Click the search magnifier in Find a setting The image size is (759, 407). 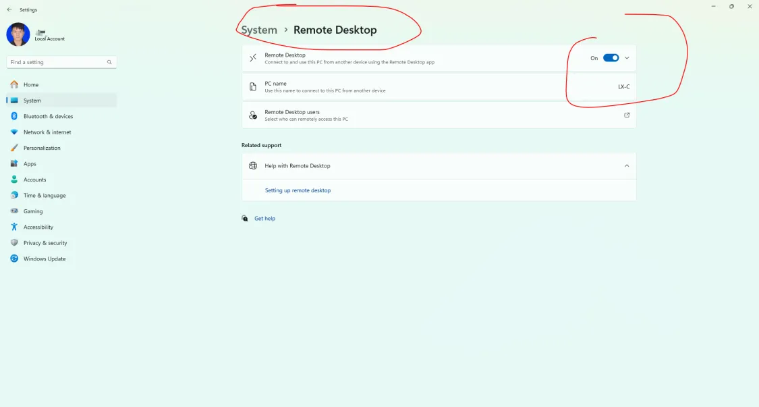109,62
